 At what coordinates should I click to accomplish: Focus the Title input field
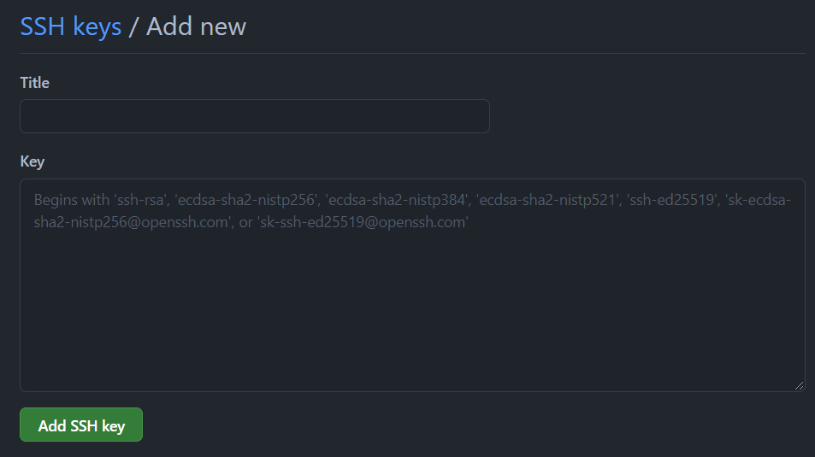(255, 116)
